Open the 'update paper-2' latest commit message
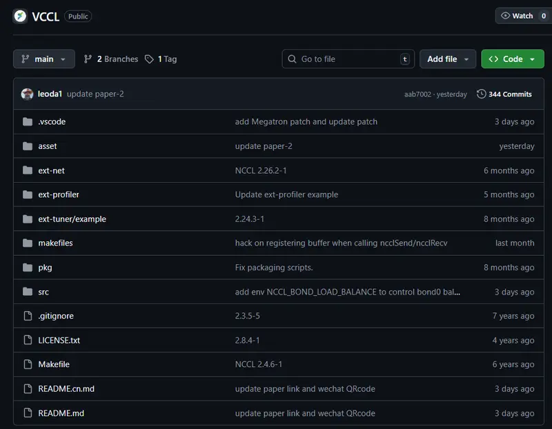 tap(95, 94)
